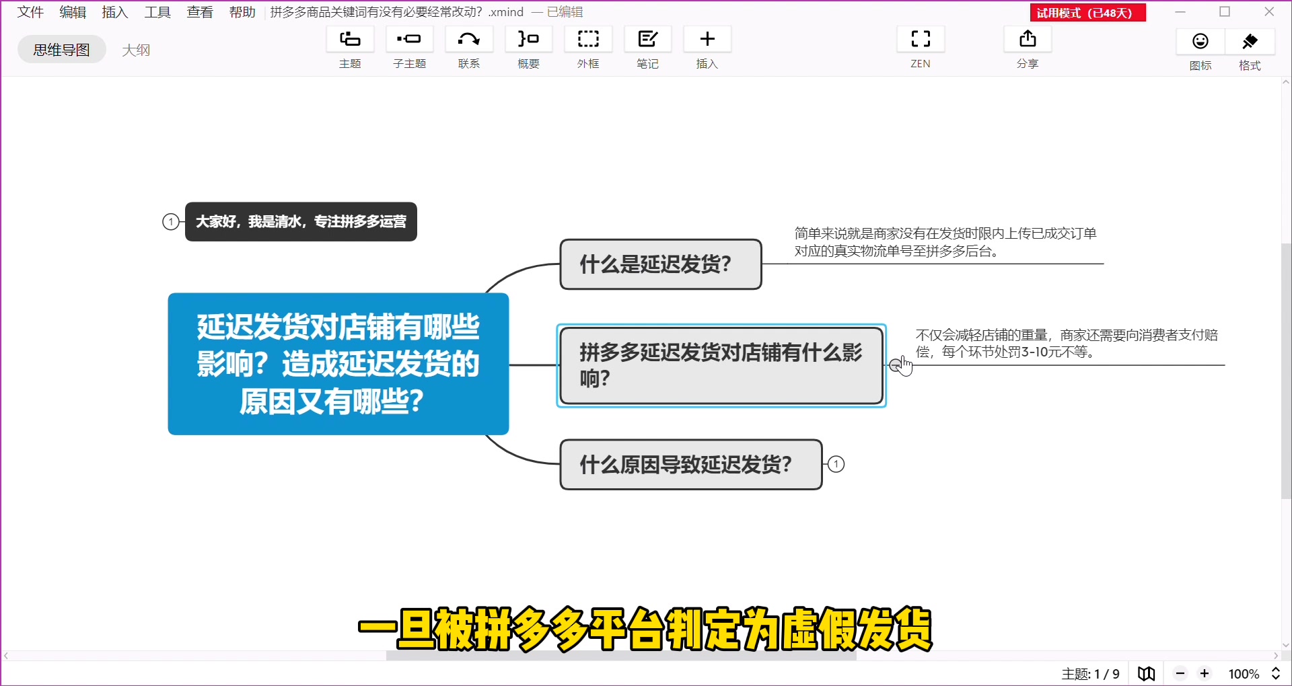This screenshot has width=1292, height=686.
Task: Add a Summary (概要) bracket
Action: coord(528,40)
